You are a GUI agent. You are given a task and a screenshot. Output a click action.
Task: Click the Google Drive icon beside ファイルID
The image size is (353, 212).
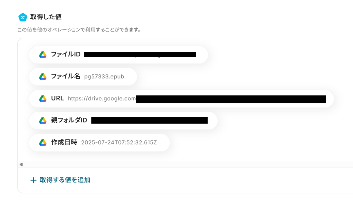point(43,55)
